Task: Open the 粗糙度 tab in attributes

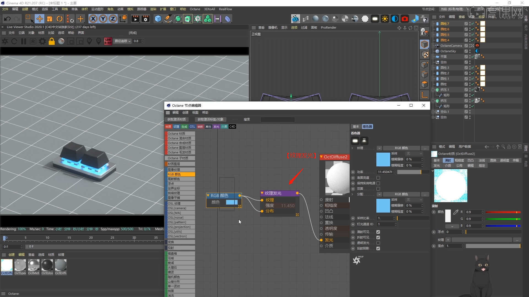Action: [x=459, y=160]
